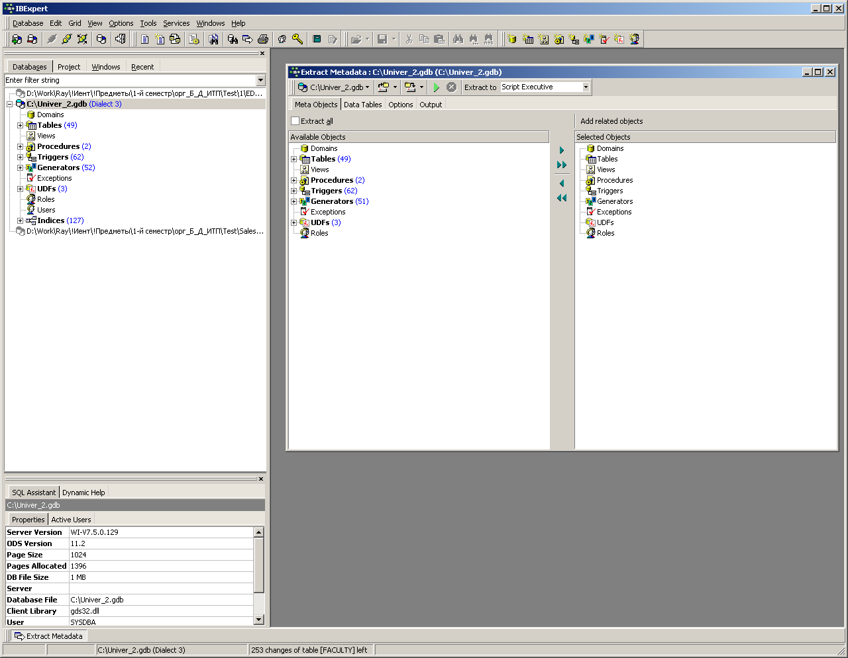848x658 pixels.
Task: Open a New SQL Editor with the sparkle icon
Action: coord(160,39)
